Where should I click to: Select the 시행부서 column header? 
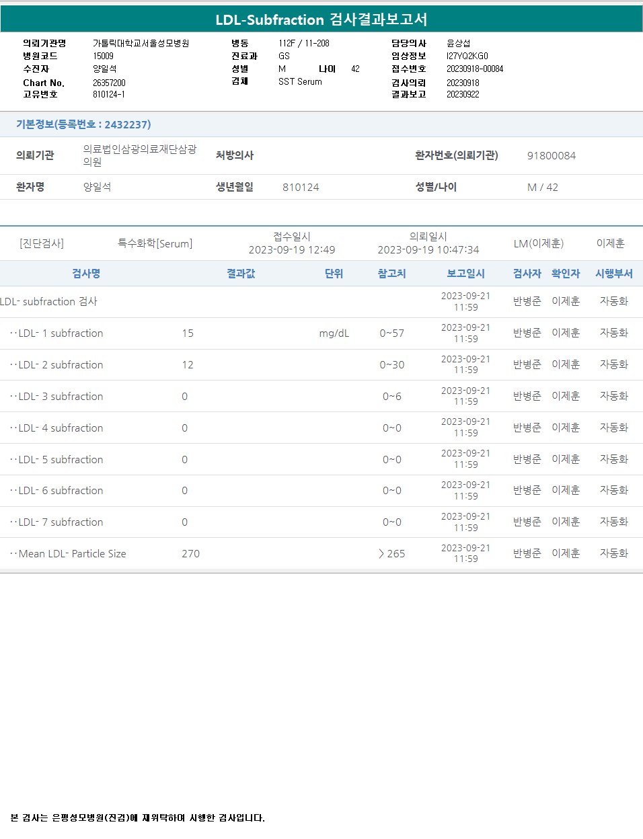(x=613, y=274)
